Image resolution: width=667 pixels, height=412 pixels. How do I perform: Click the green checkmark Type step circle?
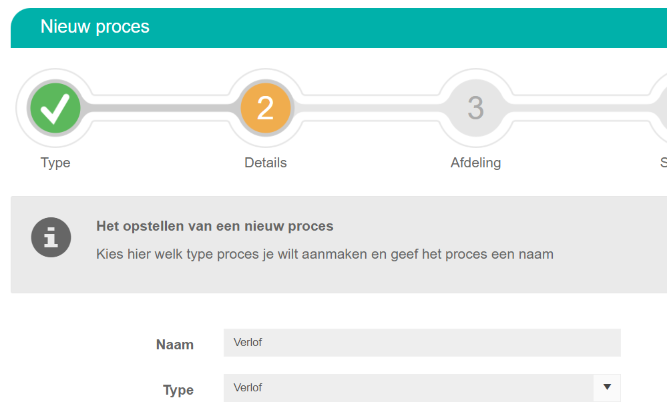[55, 108]
